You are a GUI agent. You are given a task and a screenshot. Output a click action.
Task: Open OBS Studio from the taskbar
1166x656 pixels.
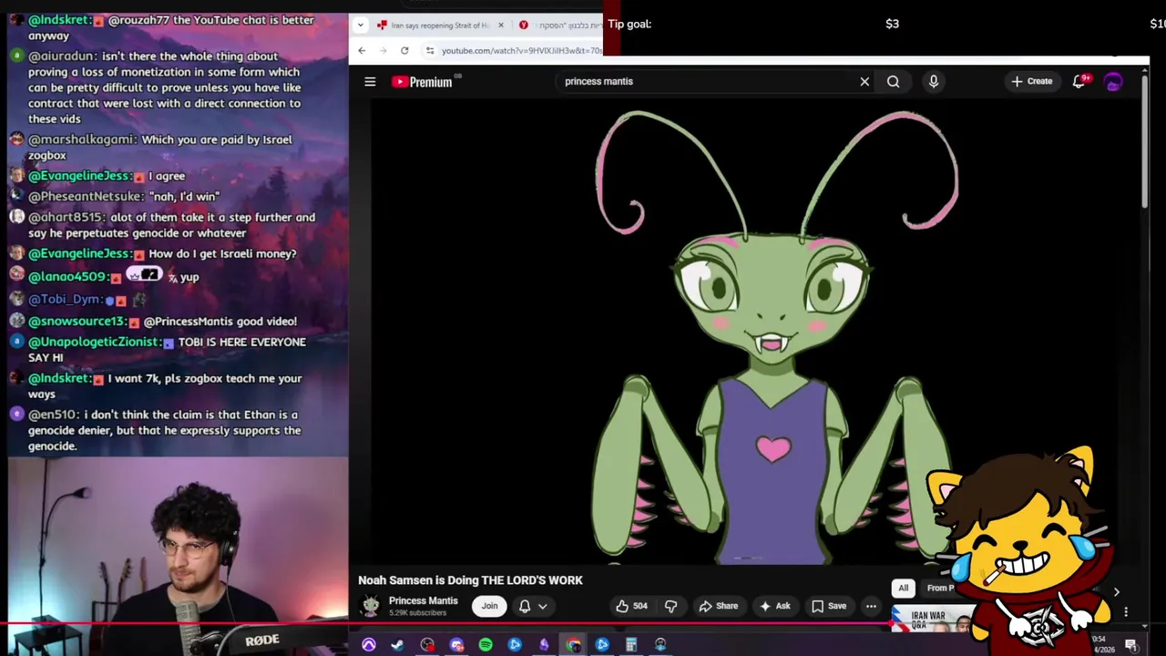(x=427, y=645)
